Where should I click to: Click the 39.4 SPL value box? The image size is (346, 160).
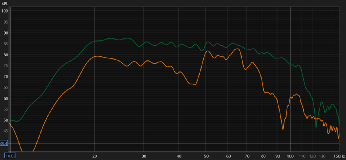pyautogui.click(x=4, y=143)
